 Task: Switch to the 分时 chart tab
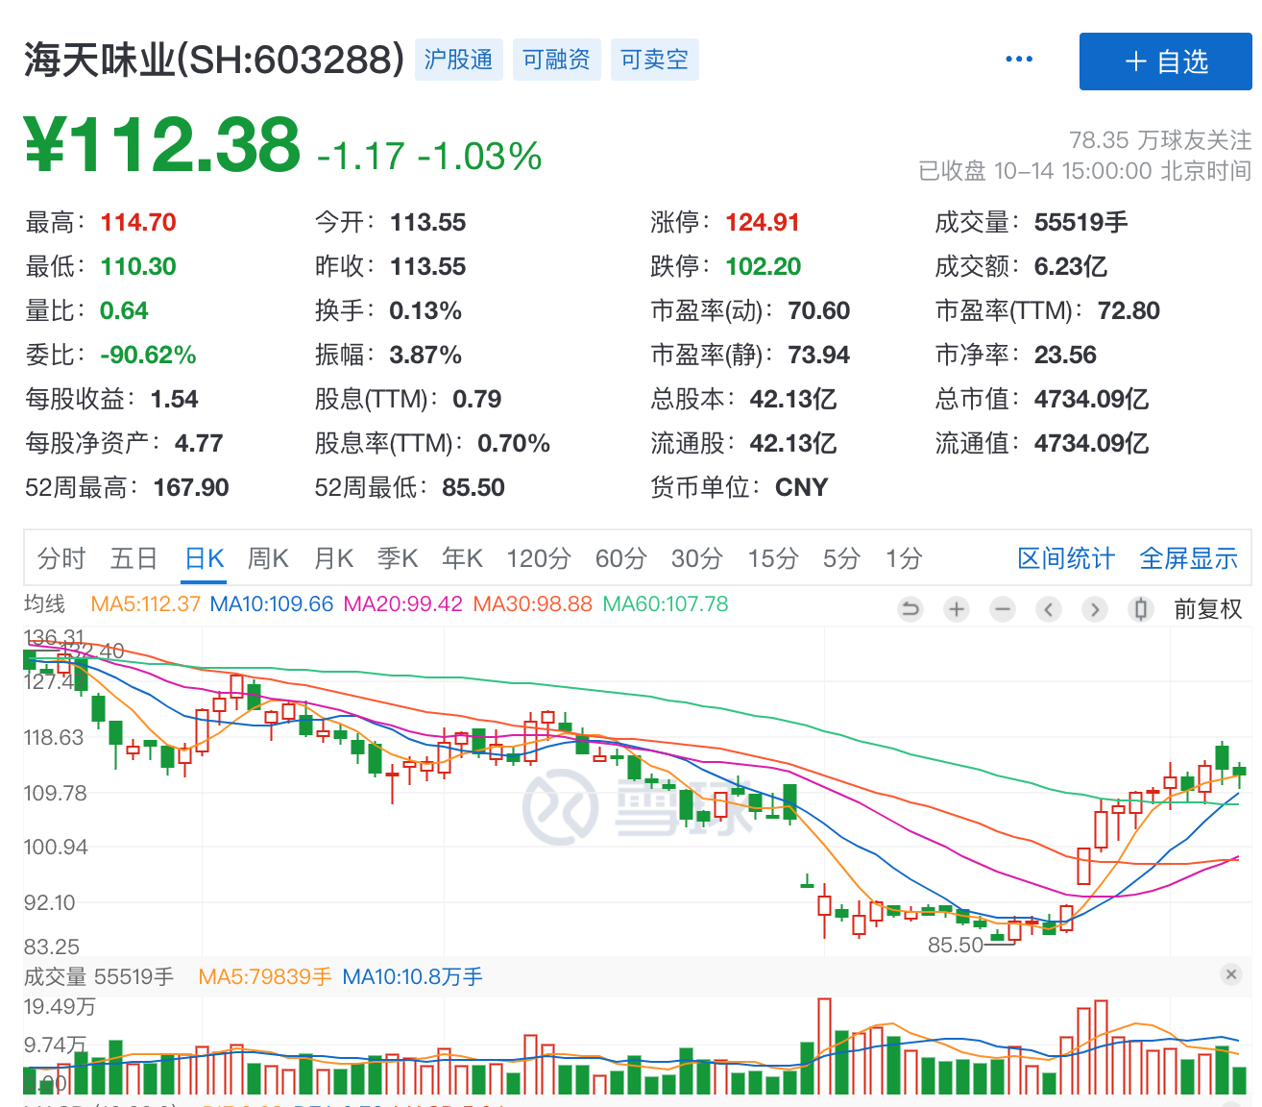click(60, 558)
